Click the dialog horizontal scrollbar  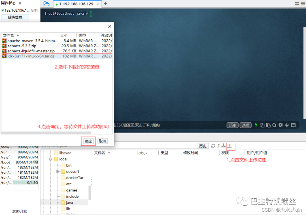pos(47,133)
